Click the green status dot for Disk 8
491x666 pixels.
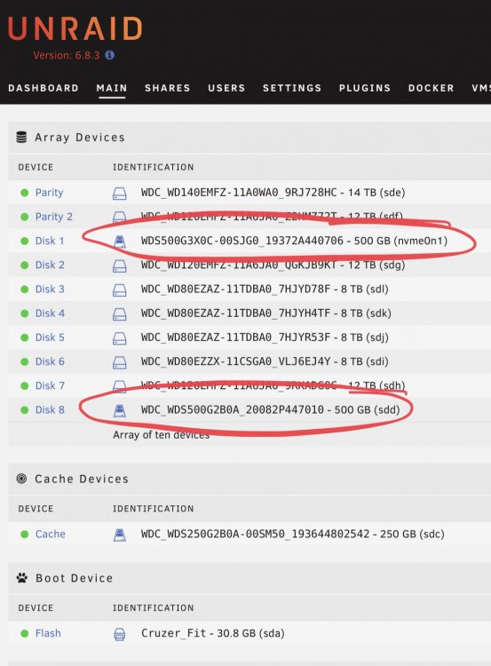25,410
